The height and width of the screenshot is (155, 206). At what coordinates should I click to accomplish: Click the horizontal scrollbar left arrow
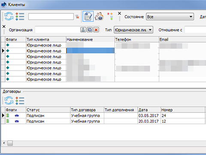pos(4,143)
